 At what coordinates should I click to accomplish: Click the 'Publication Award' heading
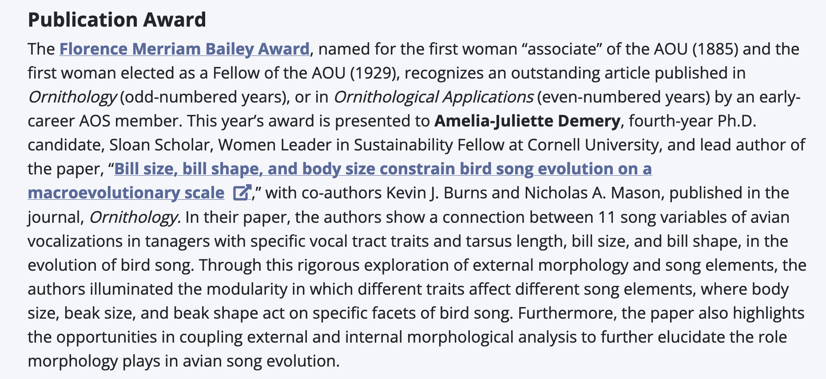pyautogui.click(x=117, y=20)
